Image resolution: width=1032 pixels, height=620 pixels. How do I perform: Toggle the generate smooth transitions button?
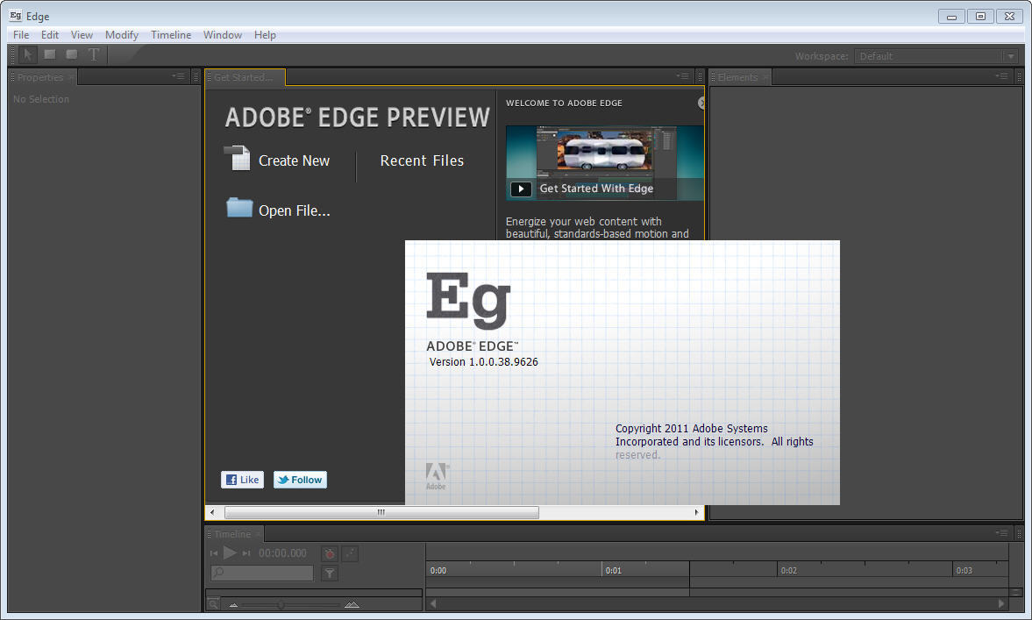point(351,553)
